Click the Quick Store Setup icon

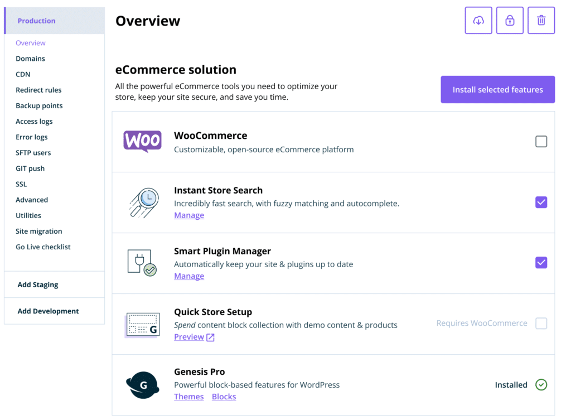(x=142, y=324)
